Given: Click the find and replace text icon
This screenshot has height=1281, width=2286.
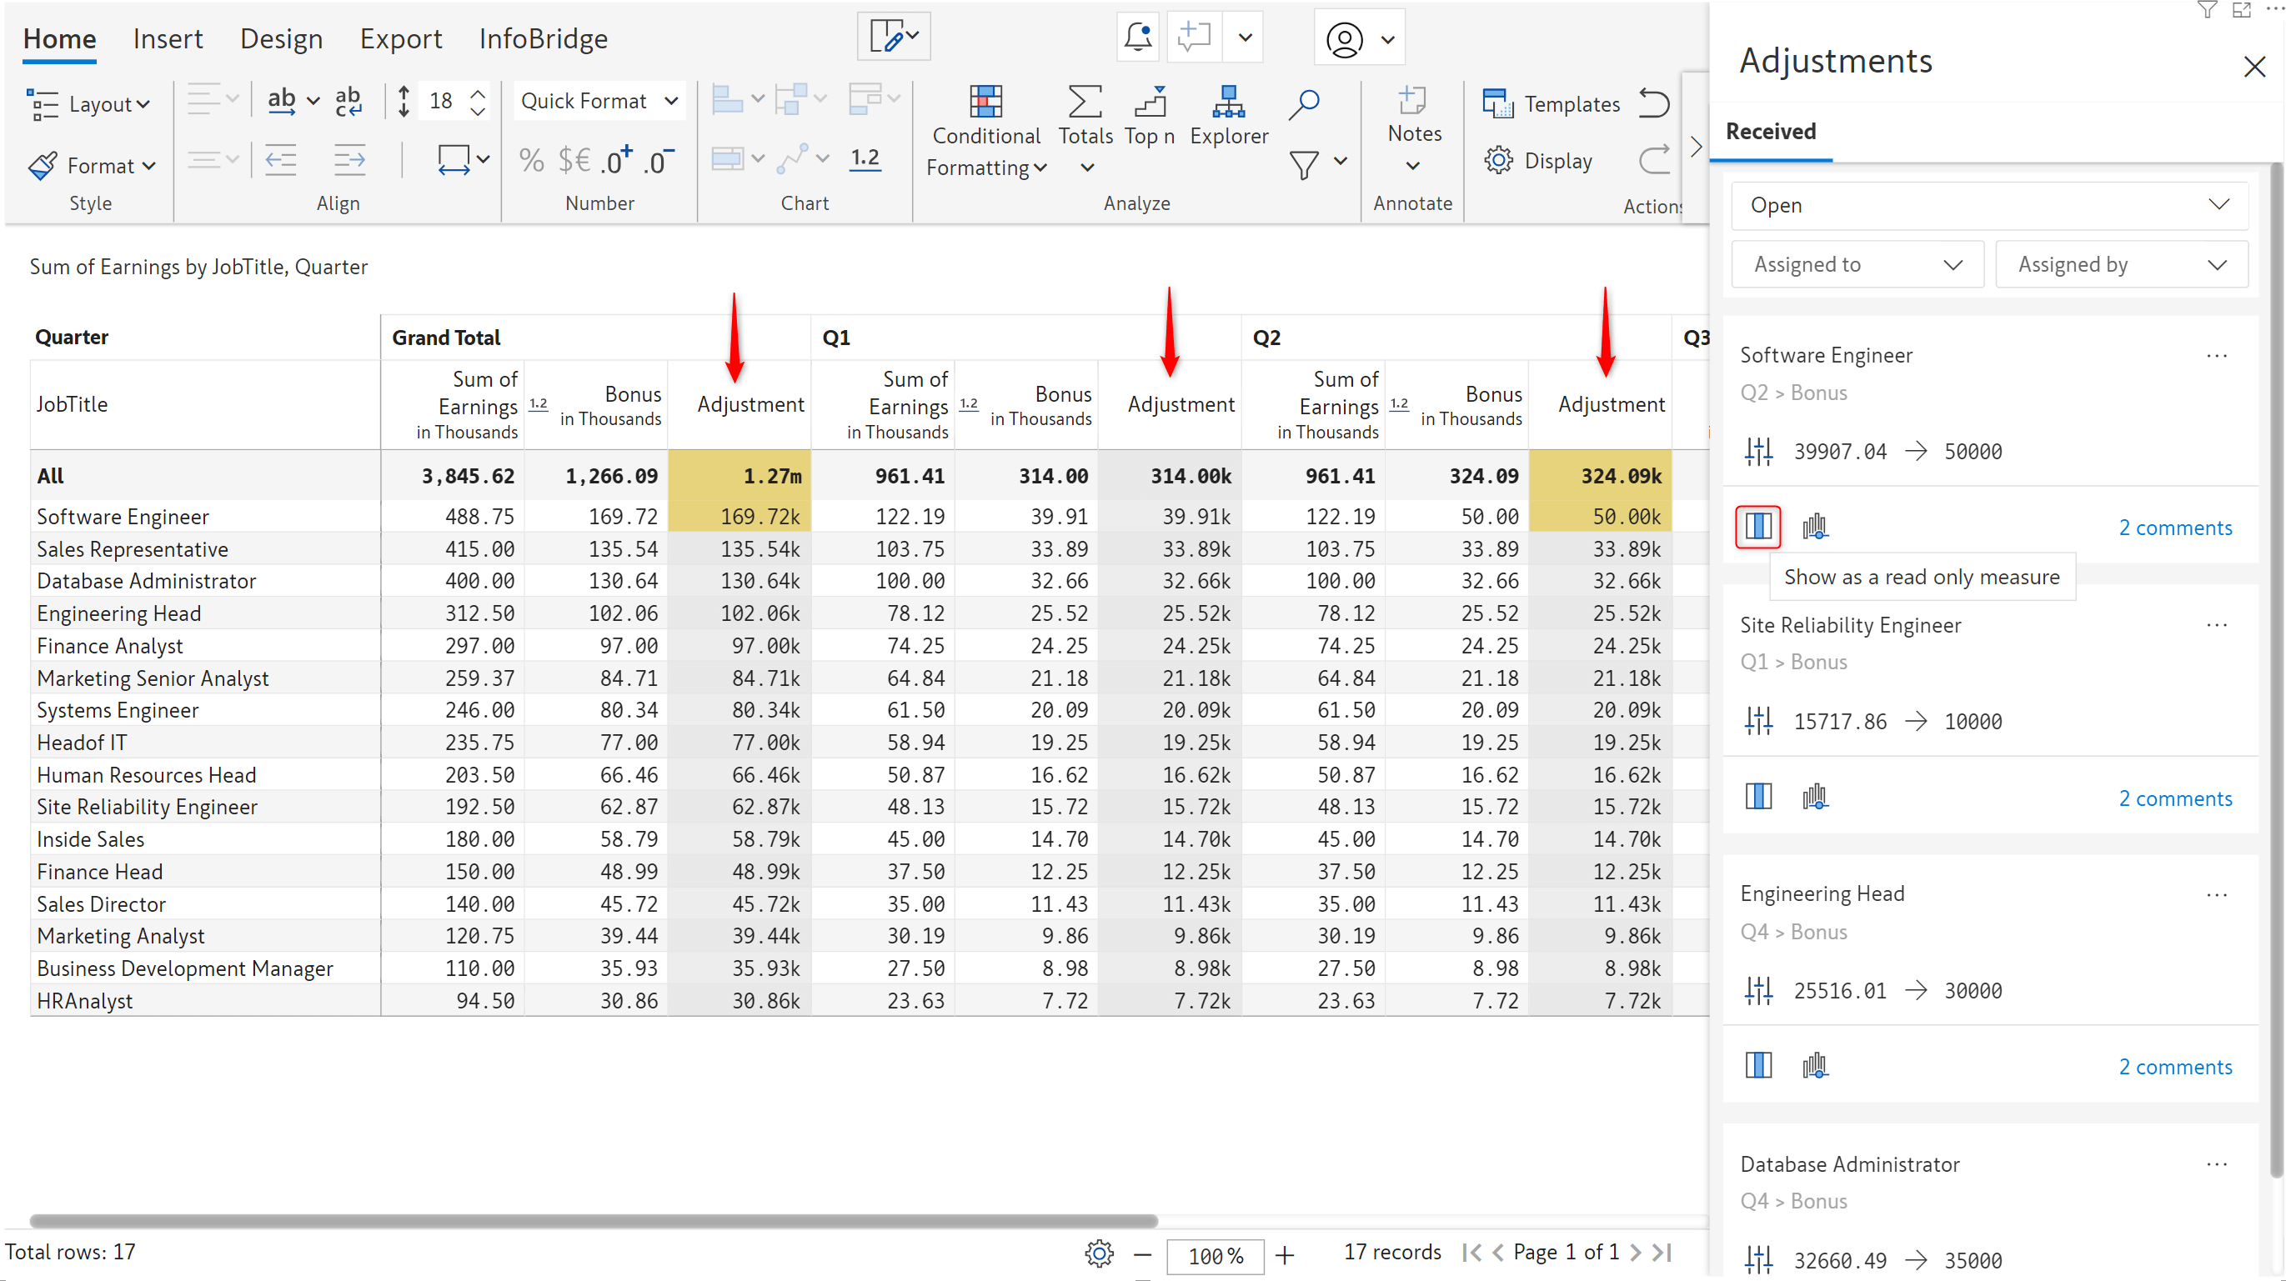Looking at the screenshot, I should (x=348, y=101).
